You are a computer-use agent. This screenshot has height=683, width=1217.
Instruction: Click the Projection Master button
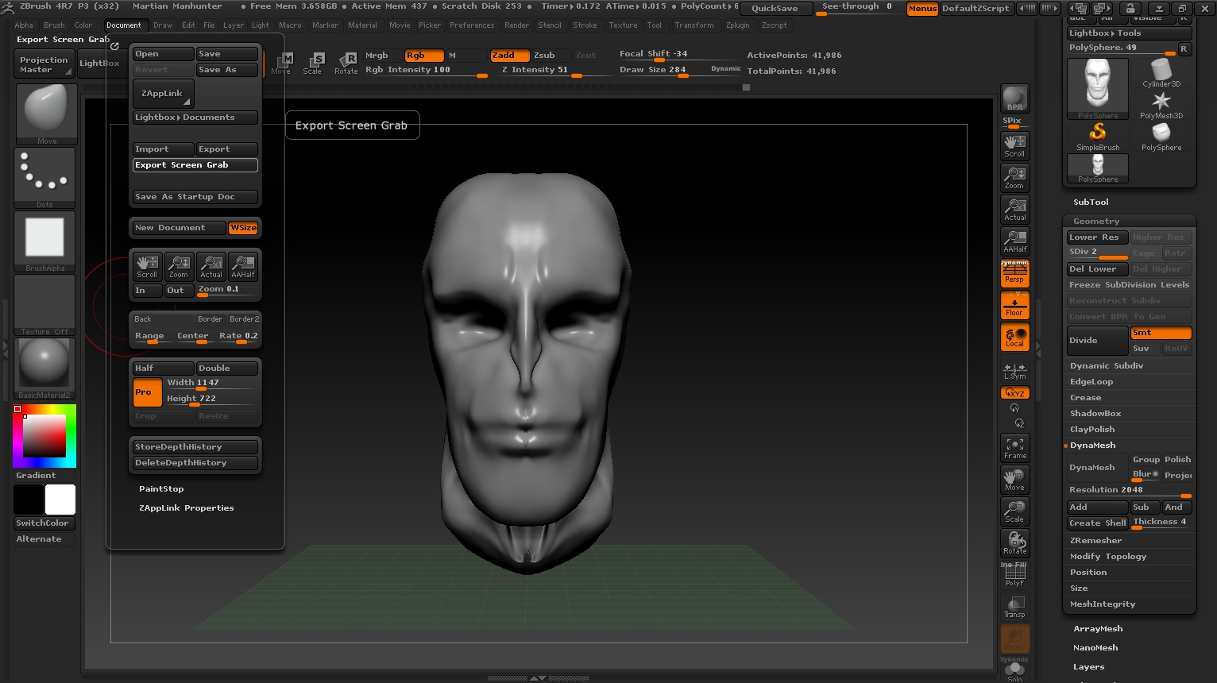coord(44,64)
